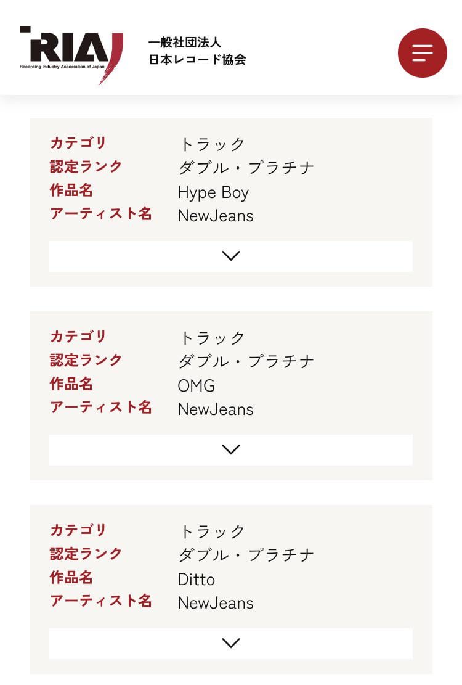This screenshot has width=462, height=685.
Task: Click the 日本レコード協会 header text
Action: pyautogui.click(x=197, y=60)
